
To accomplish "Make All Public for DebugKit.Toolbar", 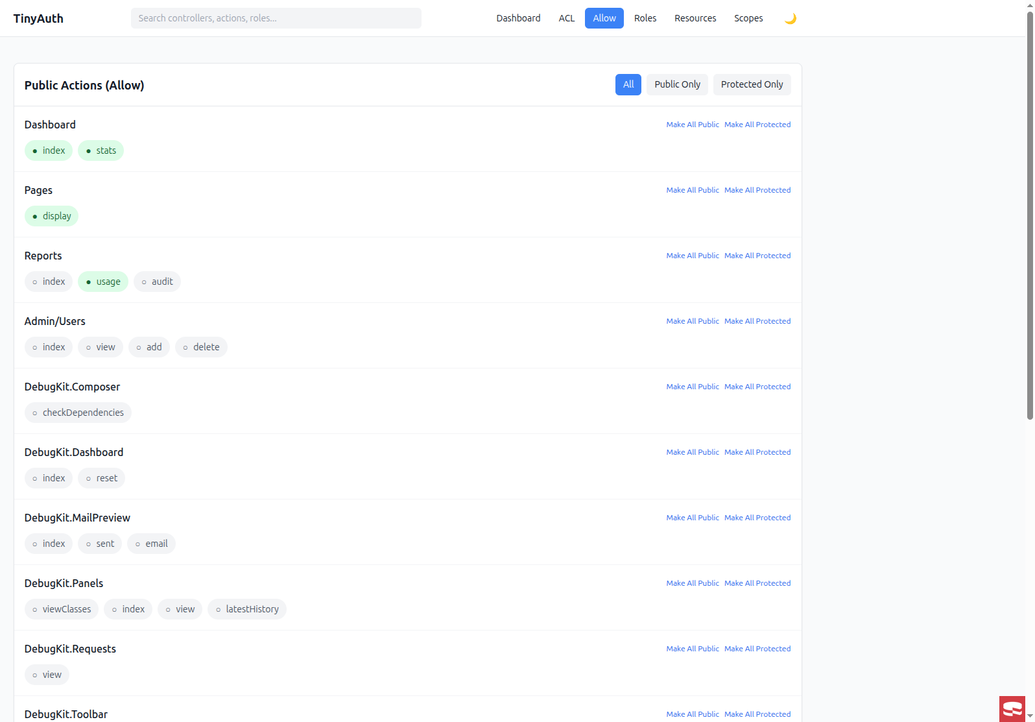I will (693, 714).
